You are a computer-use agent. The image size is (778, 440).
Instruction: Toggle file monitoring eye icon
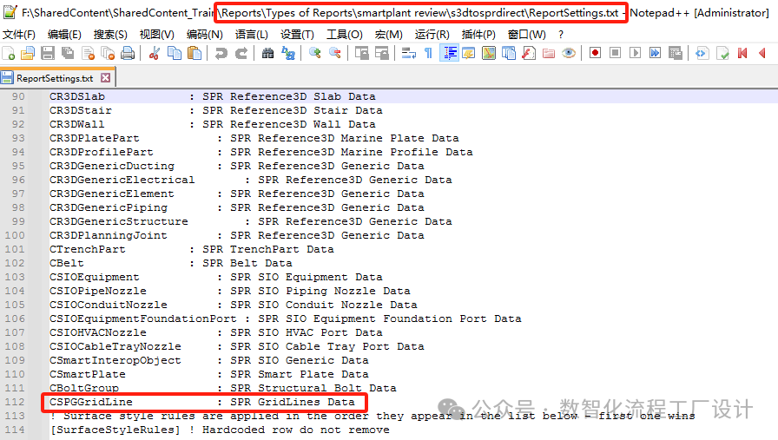pyautogui.click(x=569, y=53)
